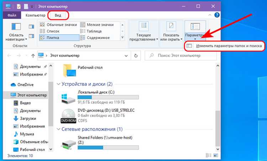The image size is (267, 161).
Task: Click file list scroll down arrow
Action: 218,149
